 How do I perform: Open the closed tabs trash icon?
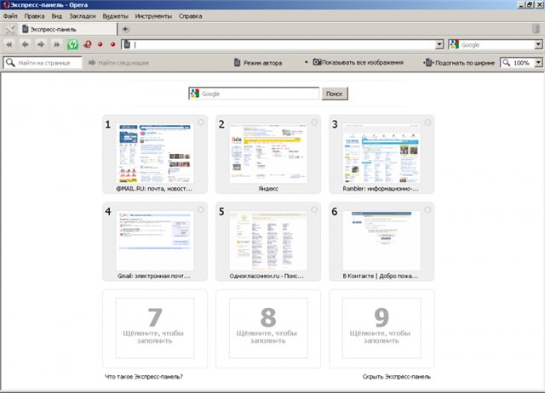pyautogui.click(x=536, y=28)
